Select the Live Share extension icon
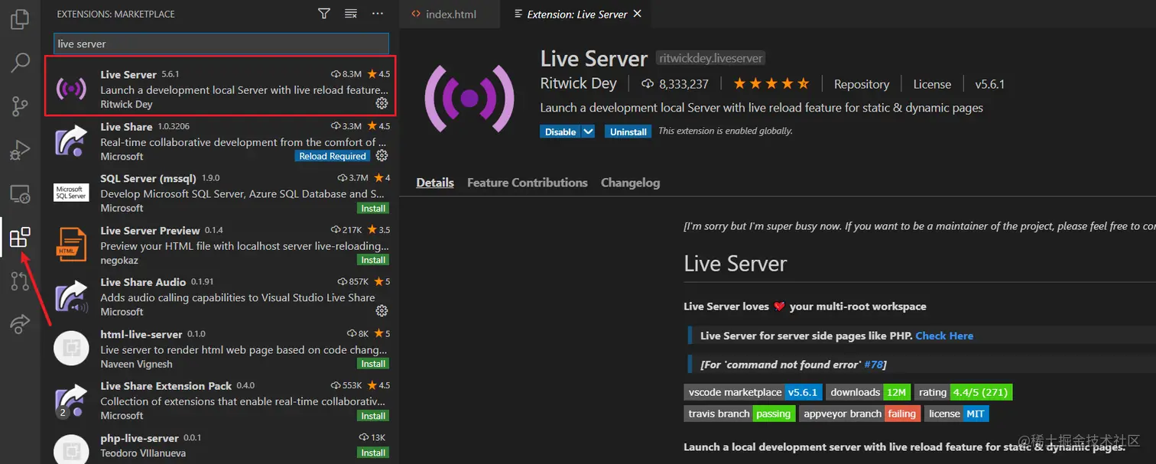1156x464 pixels. tap(71, 141)
